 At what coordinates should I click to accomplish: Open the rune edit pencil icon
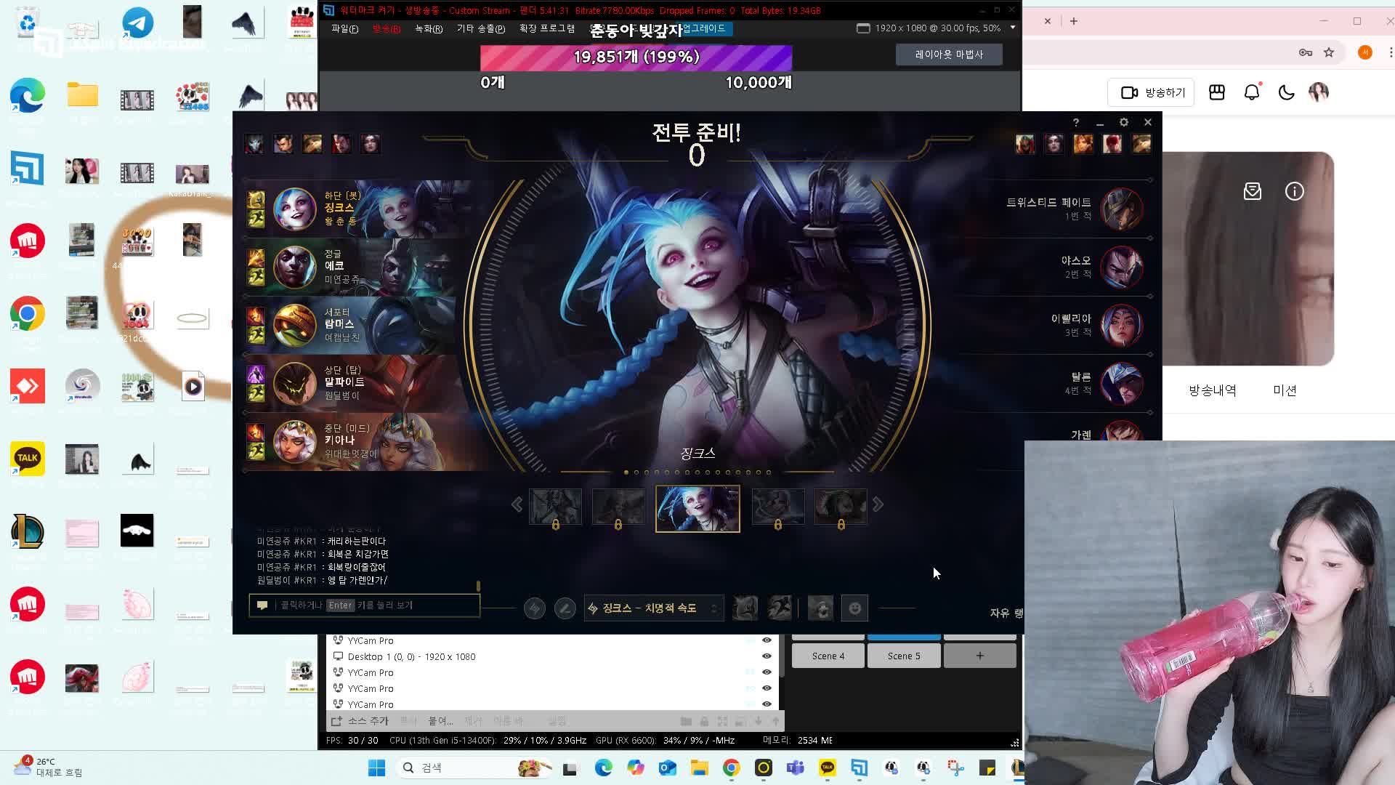[565, 608]
